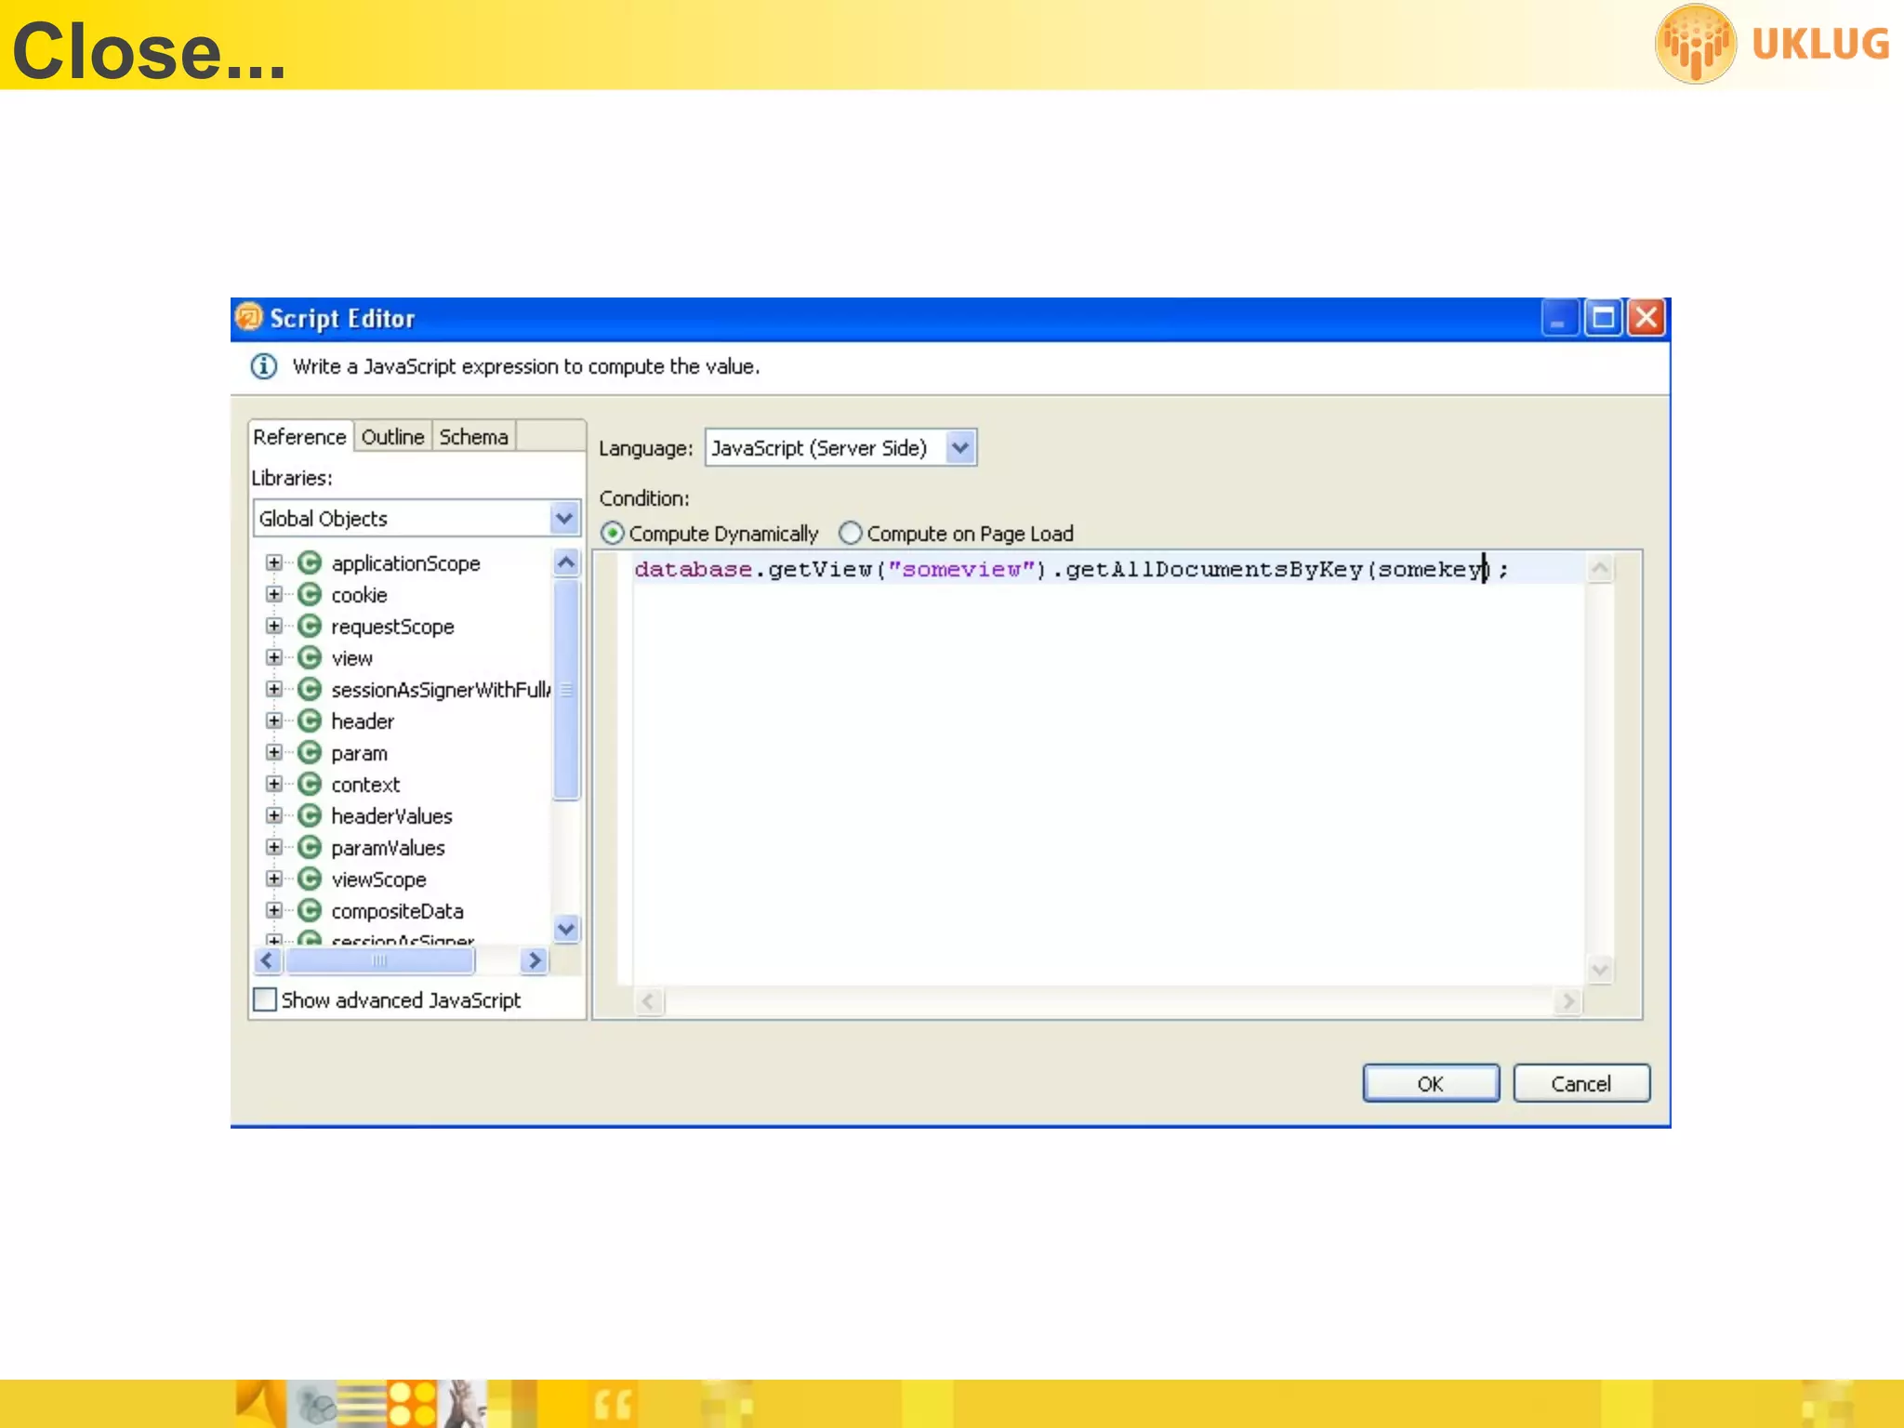1904x1428 pixels.
Task: Enable Show advanced JavaScript checkbox
Action: point(265,1000)
